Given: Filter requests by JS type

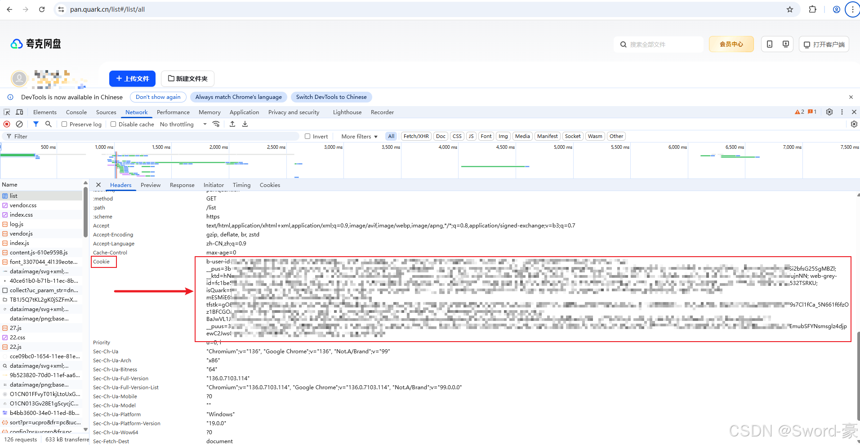Looking at the screenshot, I should (471, 136).
